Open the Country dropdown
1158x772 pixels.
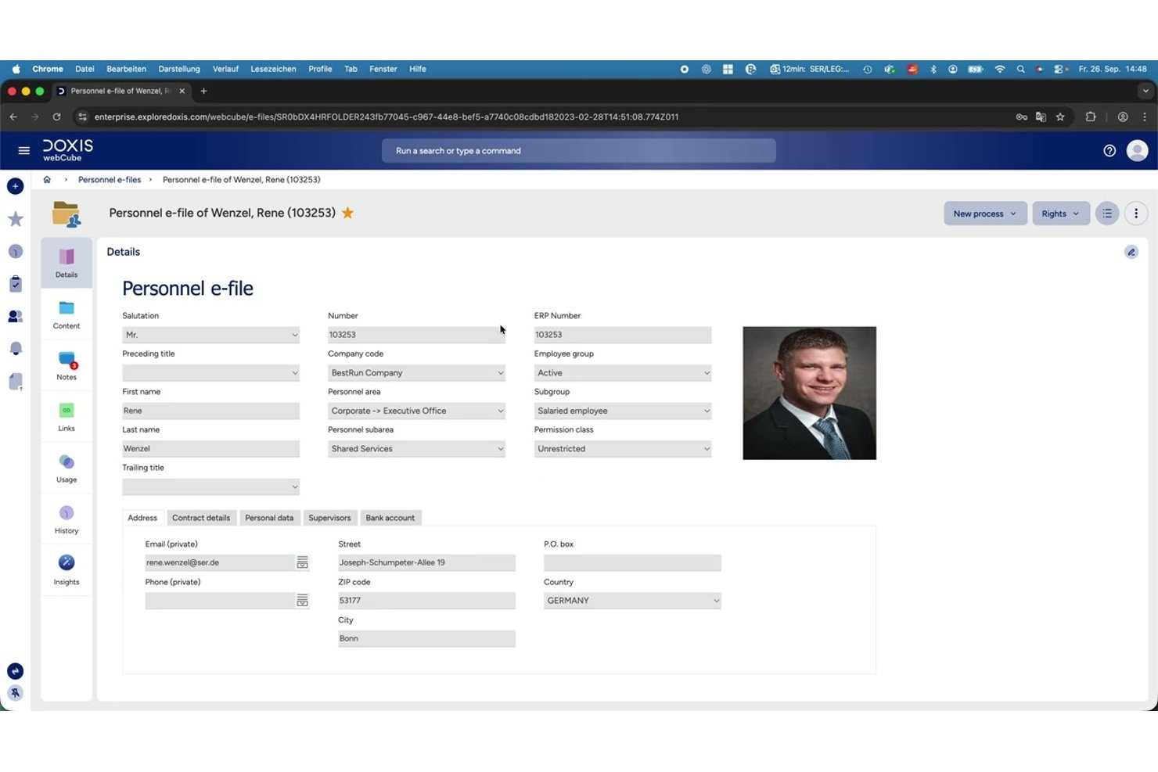(x=632, y=601)
